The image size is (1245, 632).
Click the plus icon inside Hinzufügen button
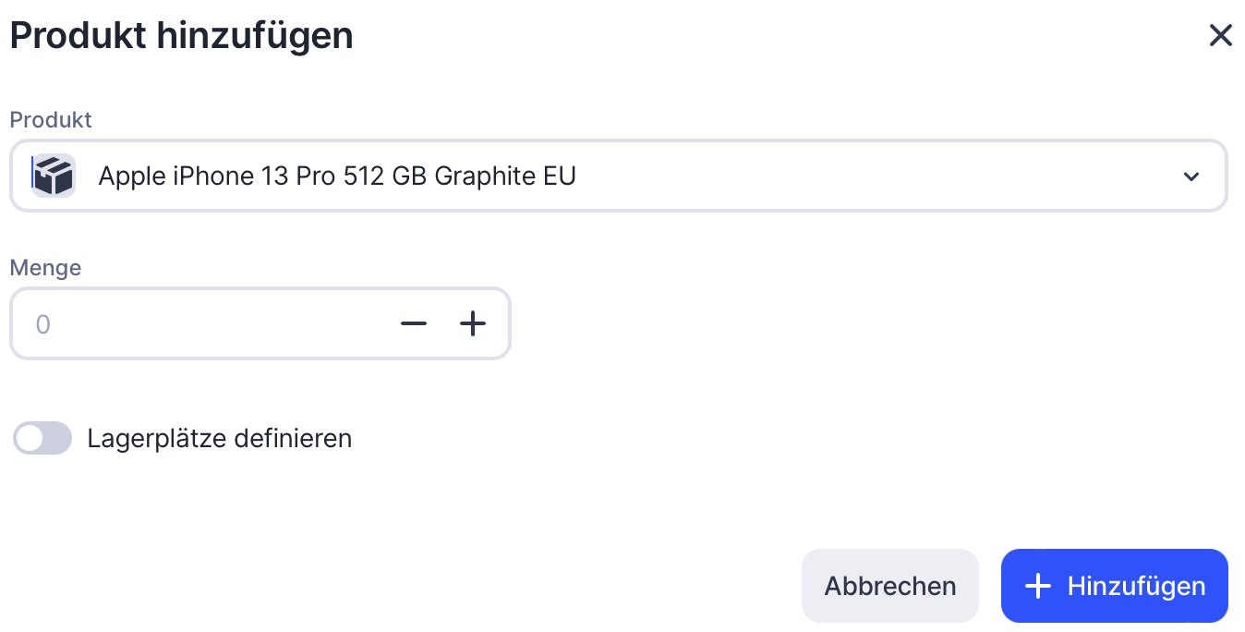click(x=1038, y=586)
